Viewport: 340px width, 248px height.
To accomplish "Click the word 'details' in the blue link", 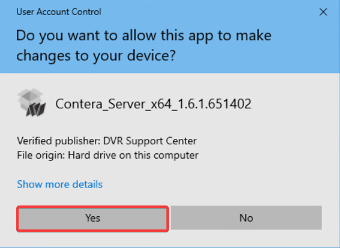I will coord(87,185).
